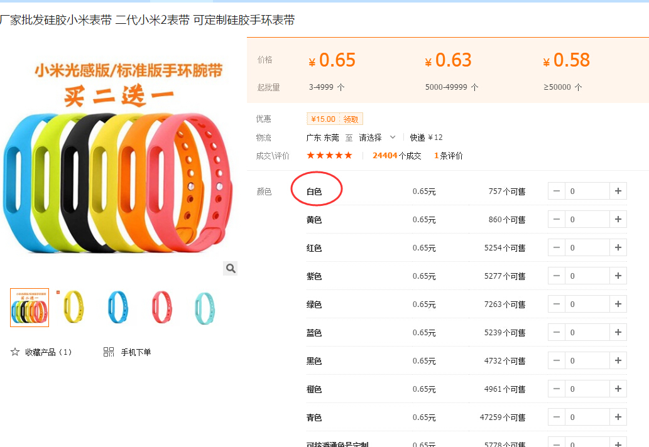Increase quantity for 红色
Viewport: 649px width, 447px height.
point(618,247)
